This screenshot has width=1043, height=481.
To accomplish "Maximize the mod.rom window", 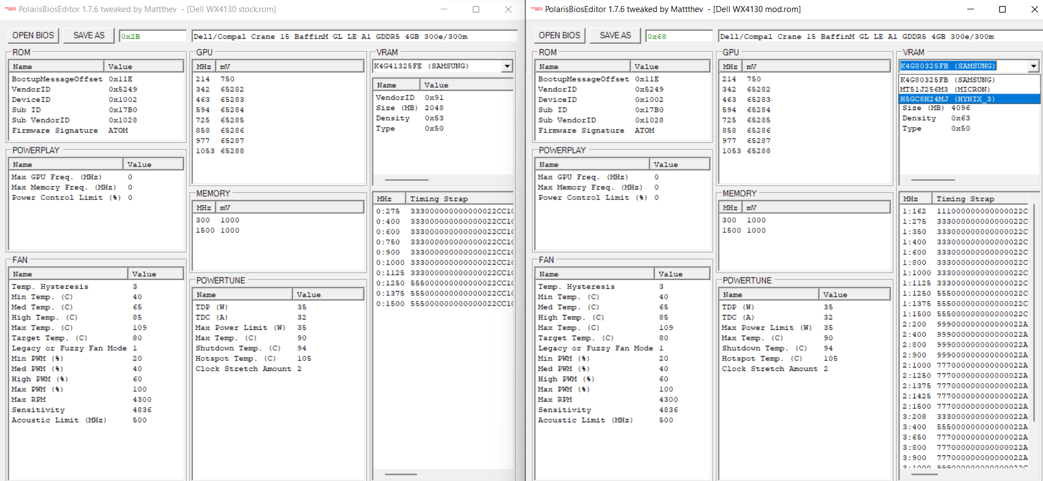I will click(1002, 9).
